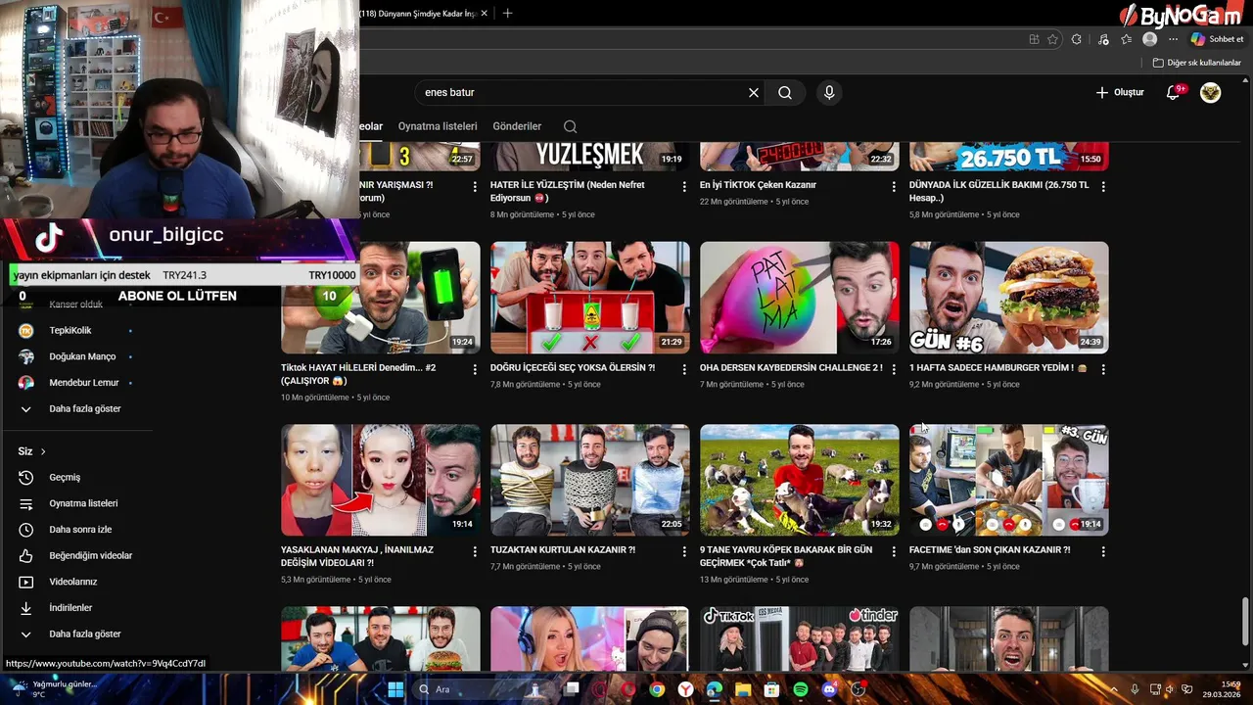Close the Dünyanın Şimdiye Kadar browser tab
This screenshot has width=1253, height=705.
[484, 14]
